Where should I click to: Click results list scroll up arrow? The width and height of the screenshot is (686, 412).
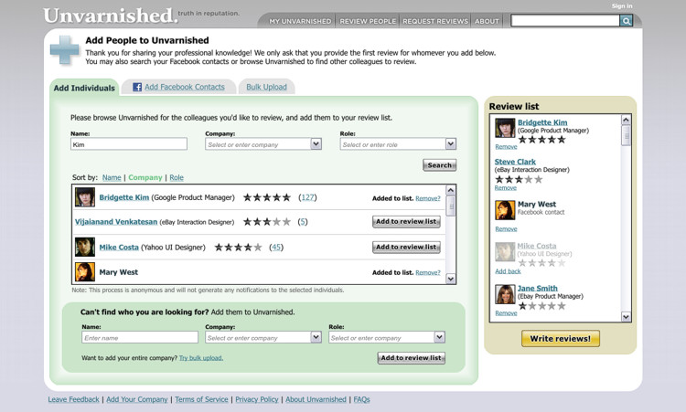(x=451, y=190)
